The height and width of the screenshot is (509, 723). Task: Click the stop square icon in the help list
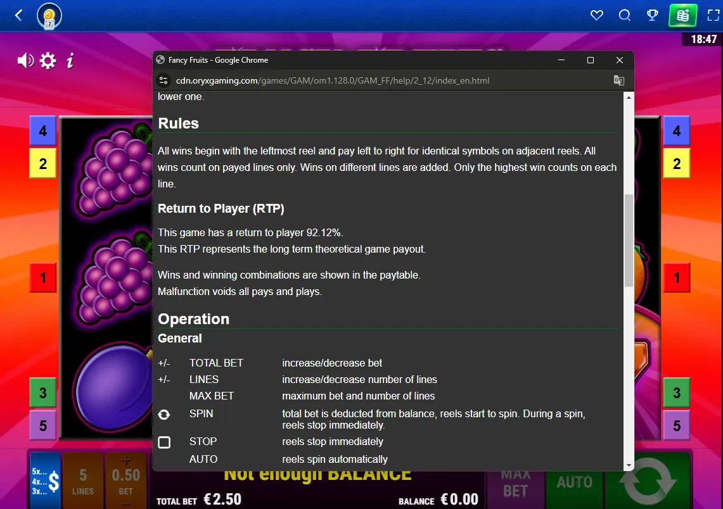(x=164, y=442)
